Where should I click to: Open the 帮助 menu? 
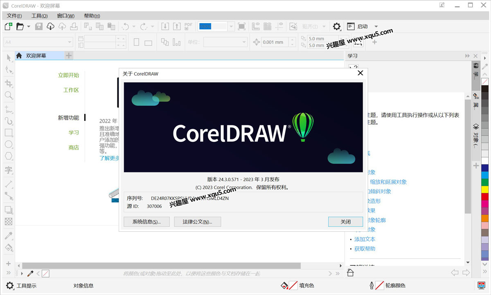click(92, 16)
